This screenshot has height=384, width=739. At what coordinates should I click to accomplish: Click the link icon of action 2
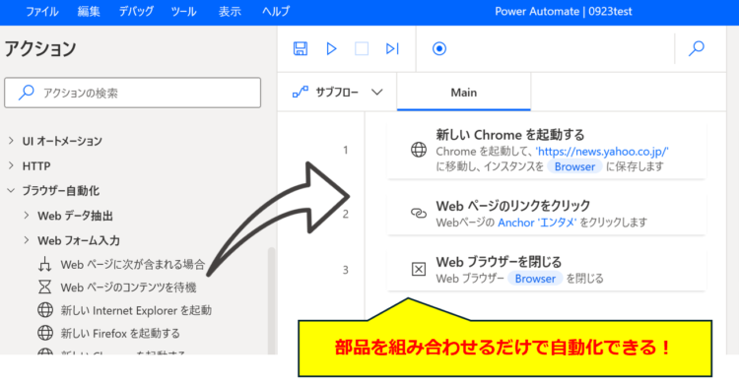(x=419, y=214)
